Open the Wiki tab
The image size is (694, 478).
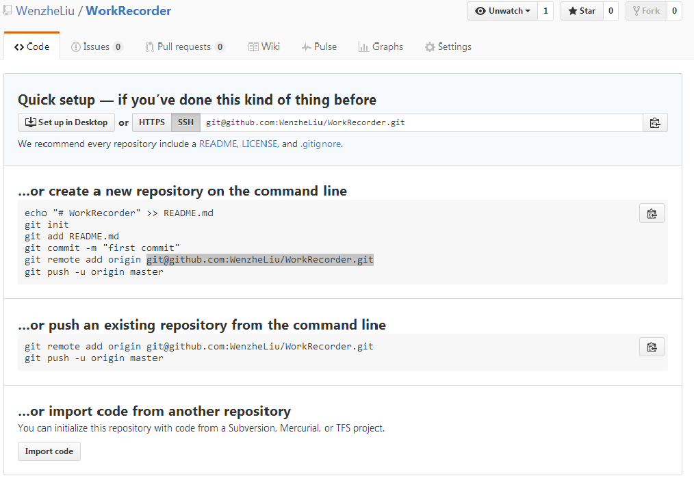click(264, 47)
